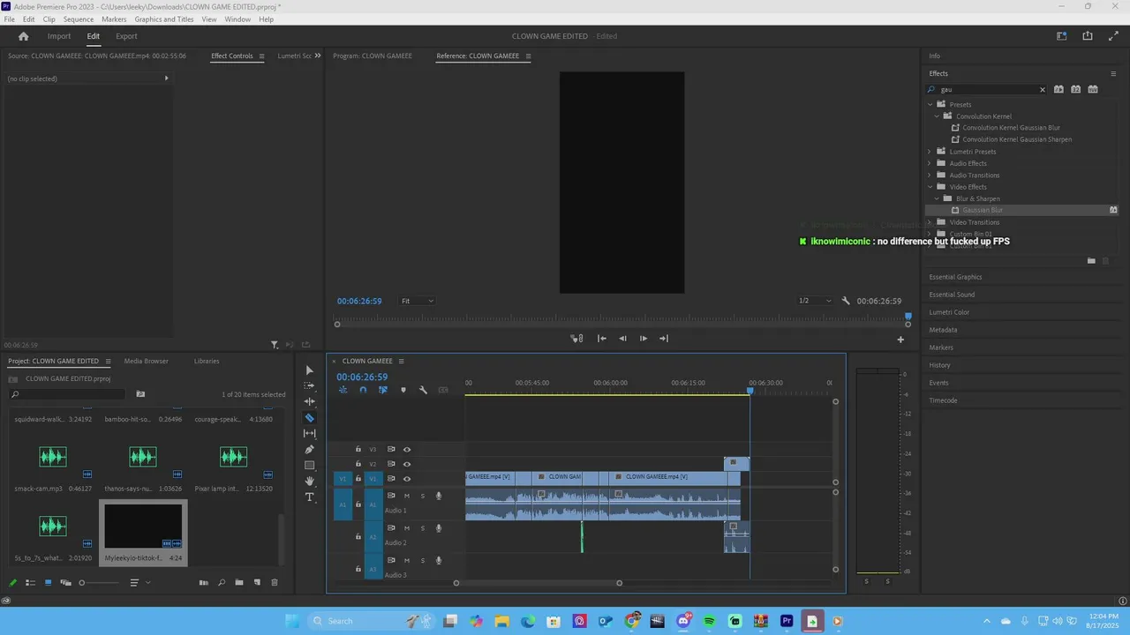This screenshot has height=635, width=1130.
Task: Open timeline display settings wrench
Action: click(423, 390)
